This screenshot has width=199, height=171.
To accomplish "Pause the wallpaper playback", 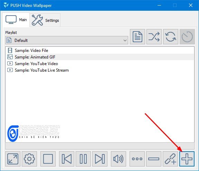I will pos(83,159).
